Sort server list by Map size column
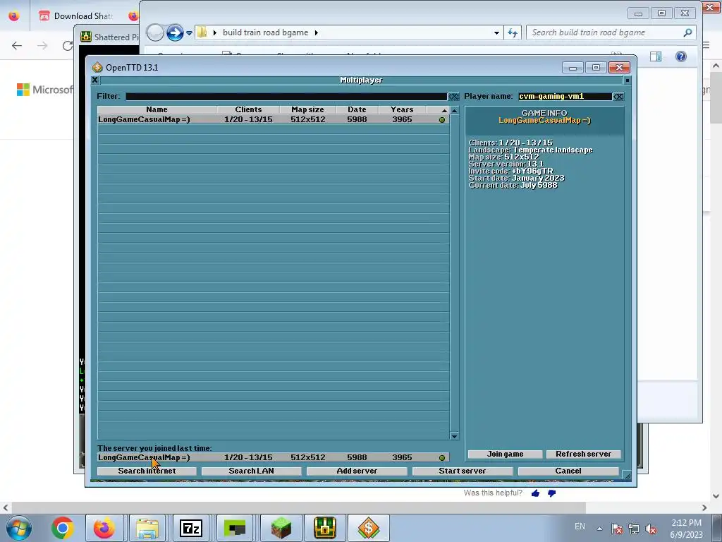This screenshot has height=542, width=722. (307, 109)
